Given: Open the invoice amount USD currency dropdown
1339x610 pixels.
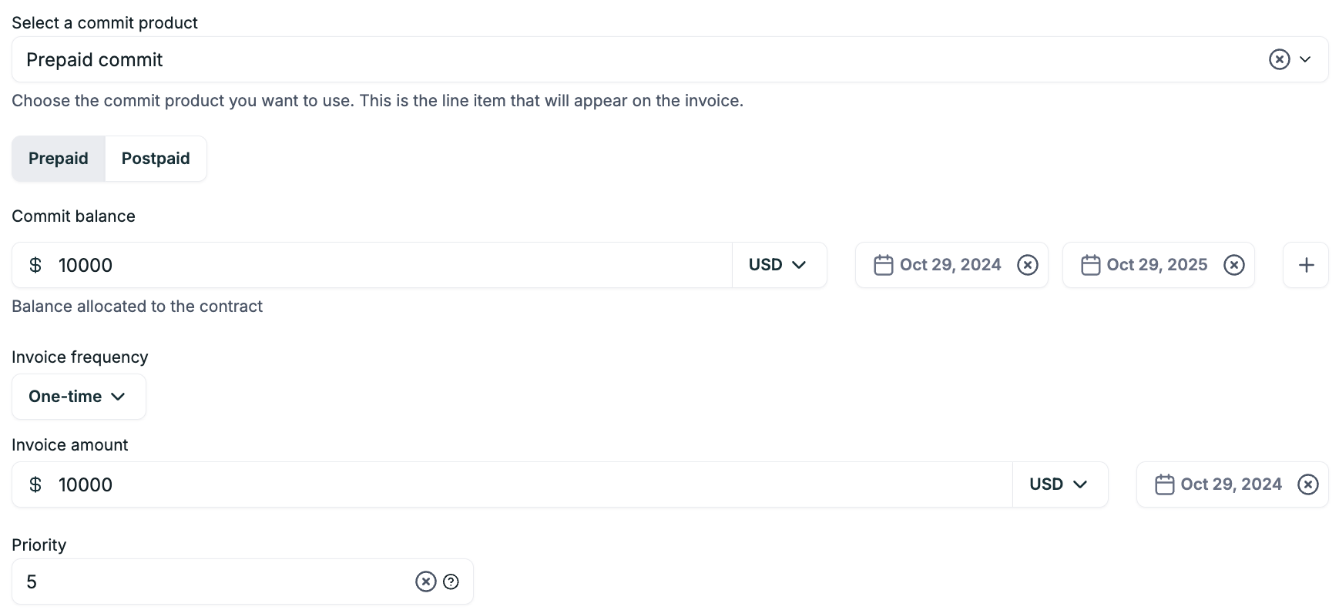Looking at the screenshot, I should coord(1059,484).
